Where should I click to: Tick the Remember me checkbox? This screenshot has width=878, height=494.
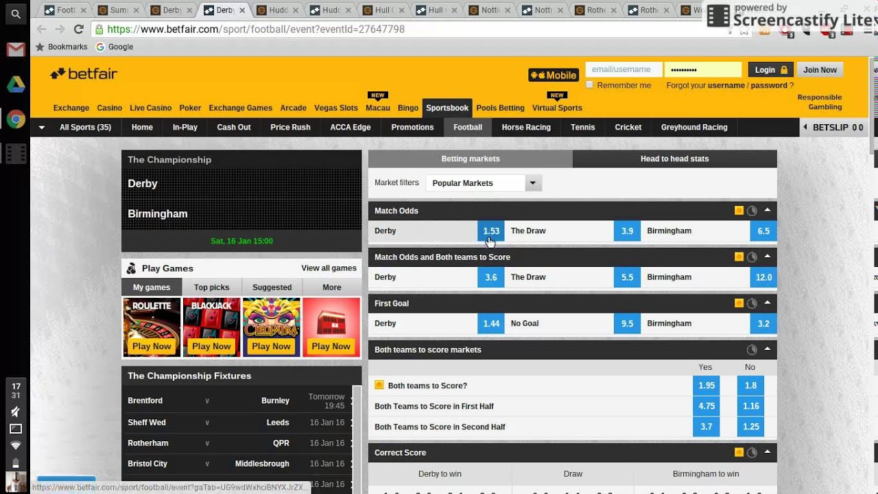(589, 85)
